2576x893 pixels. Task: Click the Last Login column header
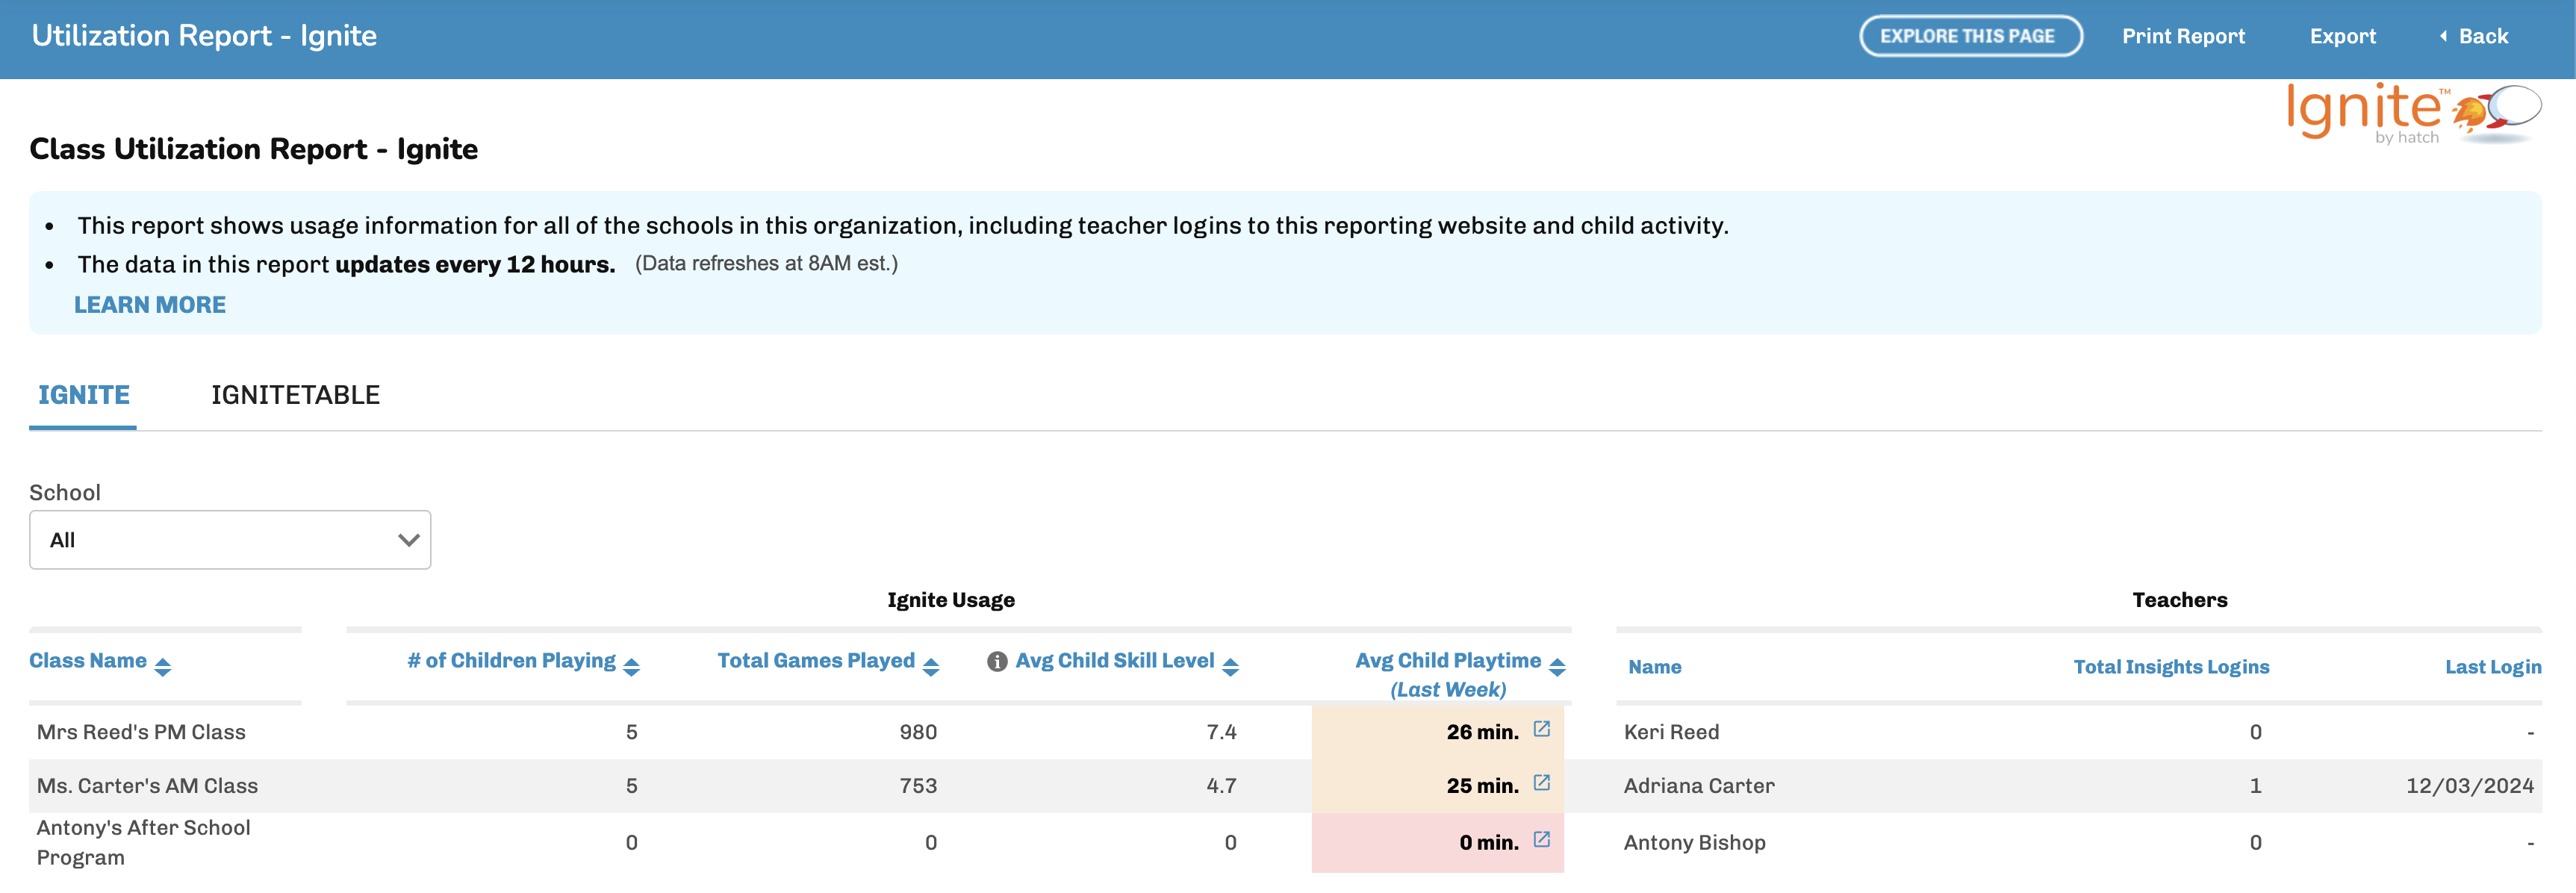2493,667
